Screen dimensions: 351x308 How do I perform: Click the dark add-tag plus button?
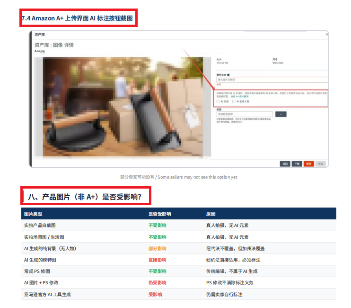pos(281,114)
